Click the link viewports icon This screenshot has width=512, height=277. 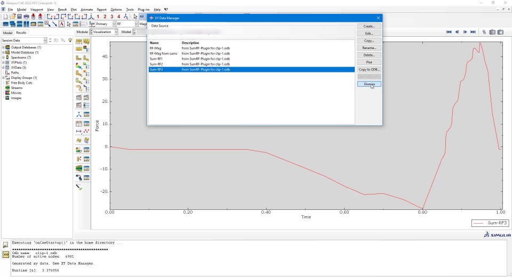point(33,24)
